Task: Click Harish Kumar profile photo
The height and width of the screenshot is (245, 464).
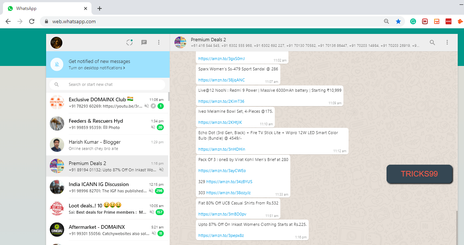Action: [57, 145]
